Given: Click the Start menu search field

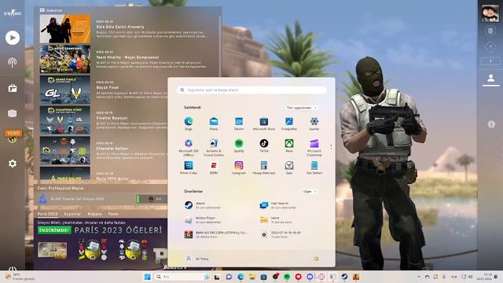Looking at the screenshot, I should click(251, 90).
